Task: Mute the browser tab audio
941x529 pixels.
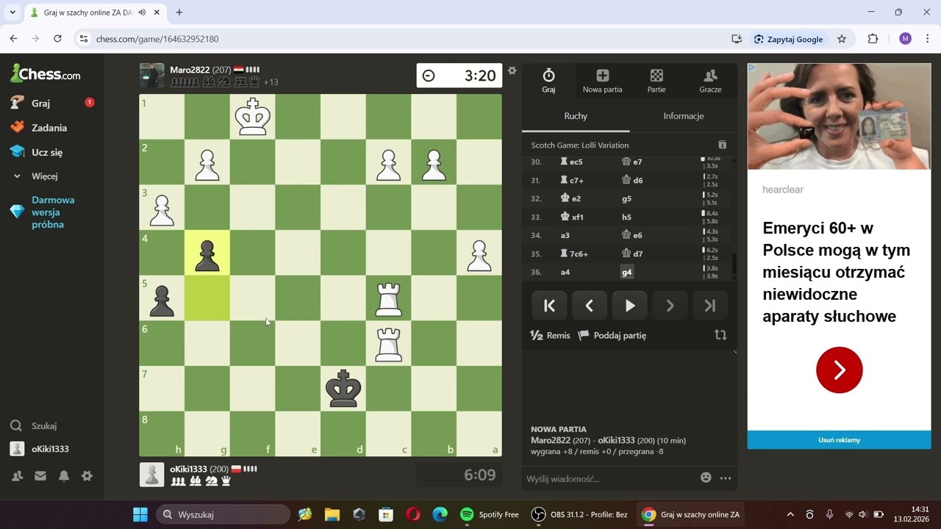Action: click(x=142, y=12)
